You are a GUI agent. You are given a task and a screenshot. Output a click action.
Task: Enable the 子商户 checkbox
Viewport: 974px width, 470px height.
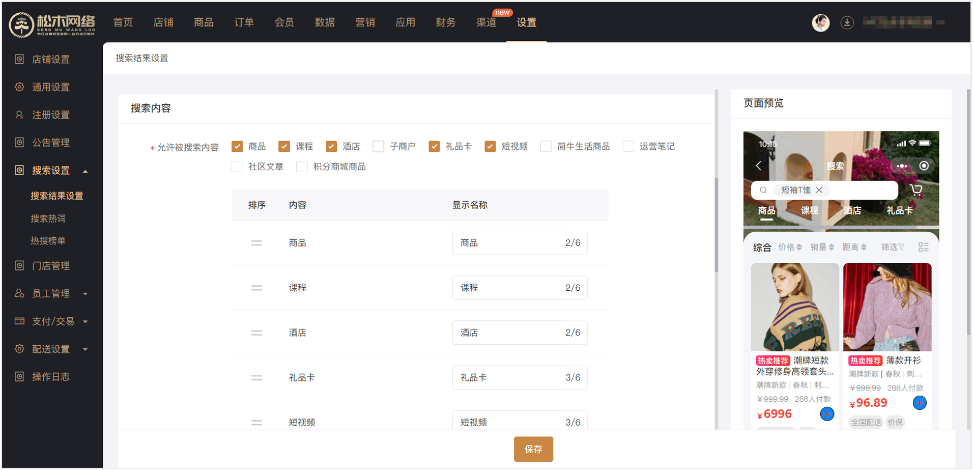pos(378,147)
